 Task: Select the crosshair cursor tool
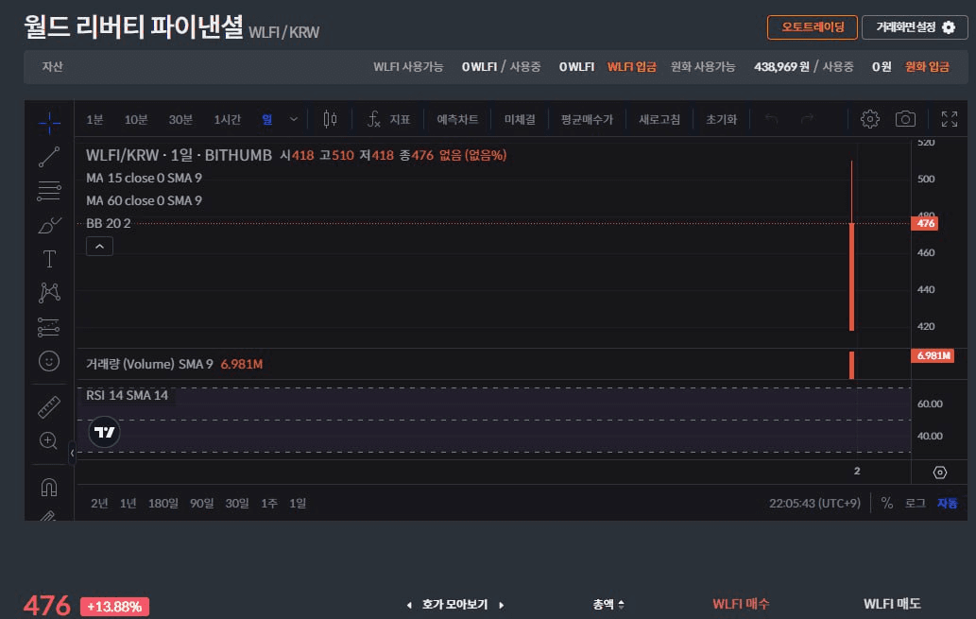[x=49, y=123]
